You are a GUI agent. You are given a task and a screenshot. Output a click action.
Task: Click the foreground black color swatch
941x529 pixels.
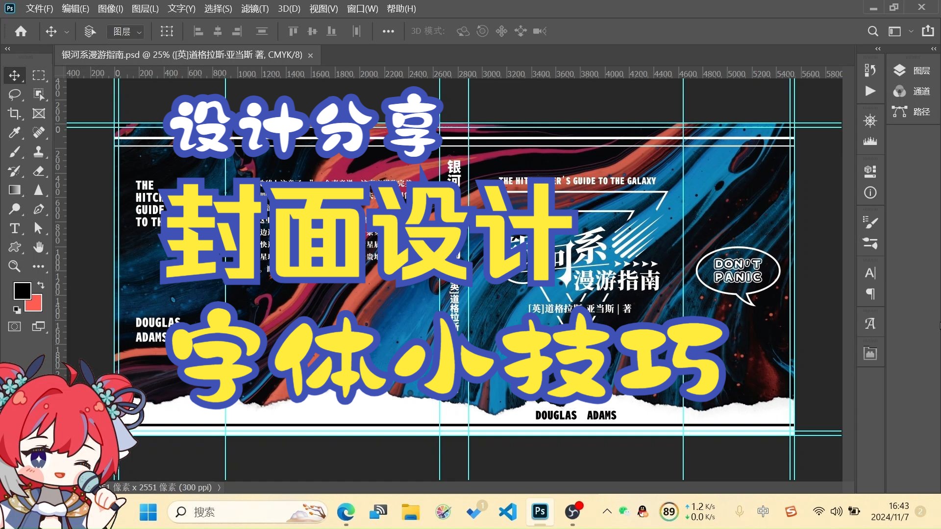pos(21,290)
